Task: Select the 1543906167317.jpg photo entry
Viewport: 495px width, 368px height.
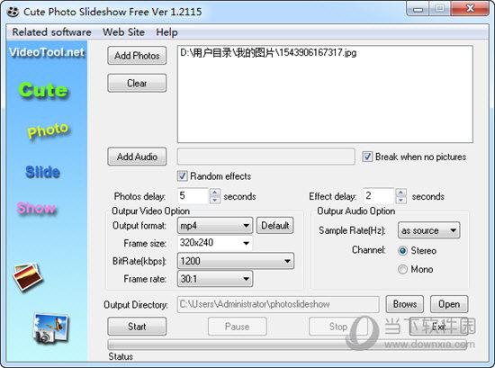Action: pos(268,52)
